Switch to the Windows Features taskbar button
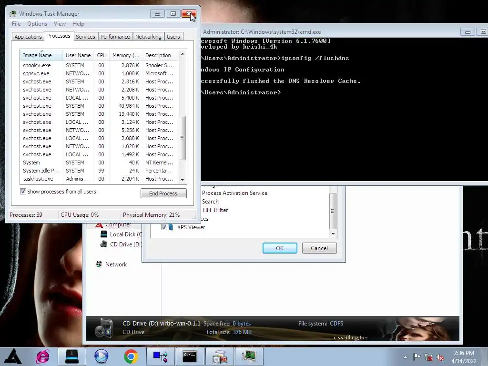This screenshot has height=366, width=488. click(219, 356)
